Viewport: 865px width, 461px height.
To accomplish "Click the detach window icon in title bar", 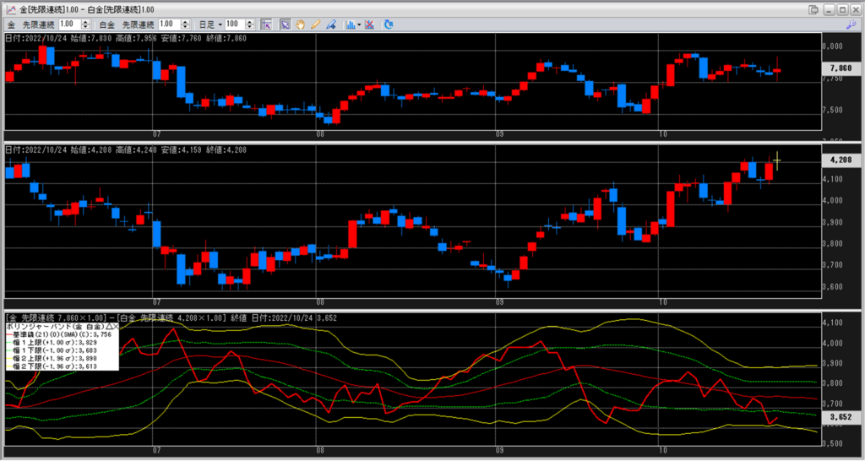I will [813, 8].
